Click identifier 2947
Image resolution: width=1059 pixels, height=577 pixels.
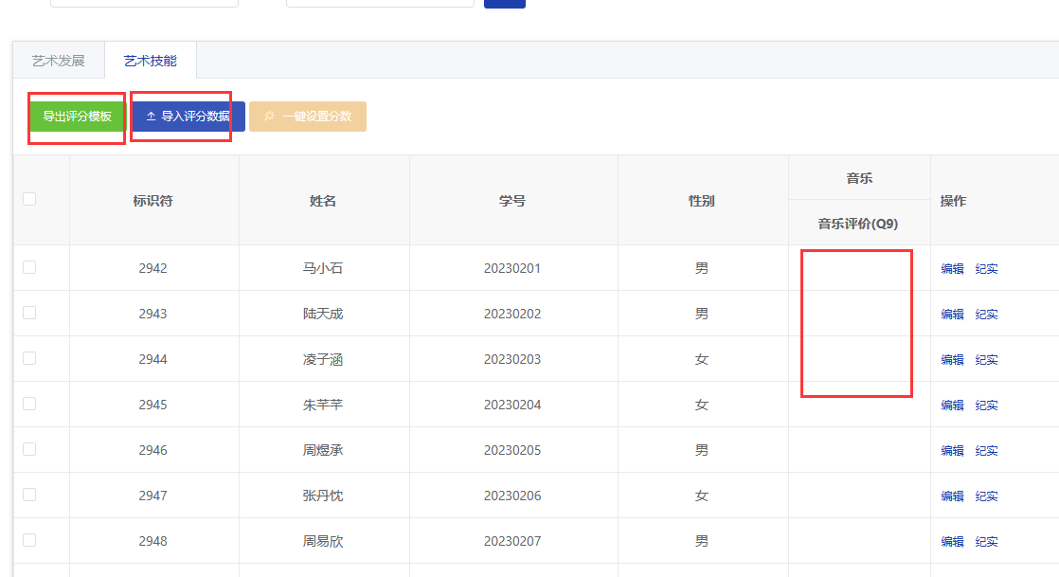[153, 496]
